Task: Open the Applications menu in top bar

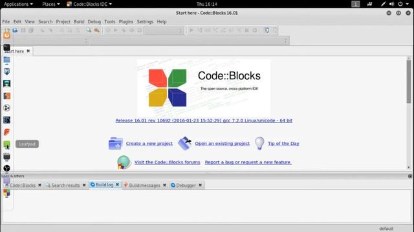Action: [18, 4]
